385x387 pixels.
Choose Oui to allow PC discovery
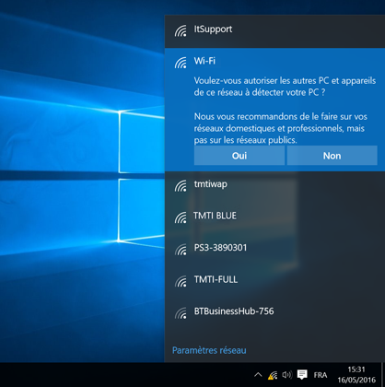(x=239, y=156)
